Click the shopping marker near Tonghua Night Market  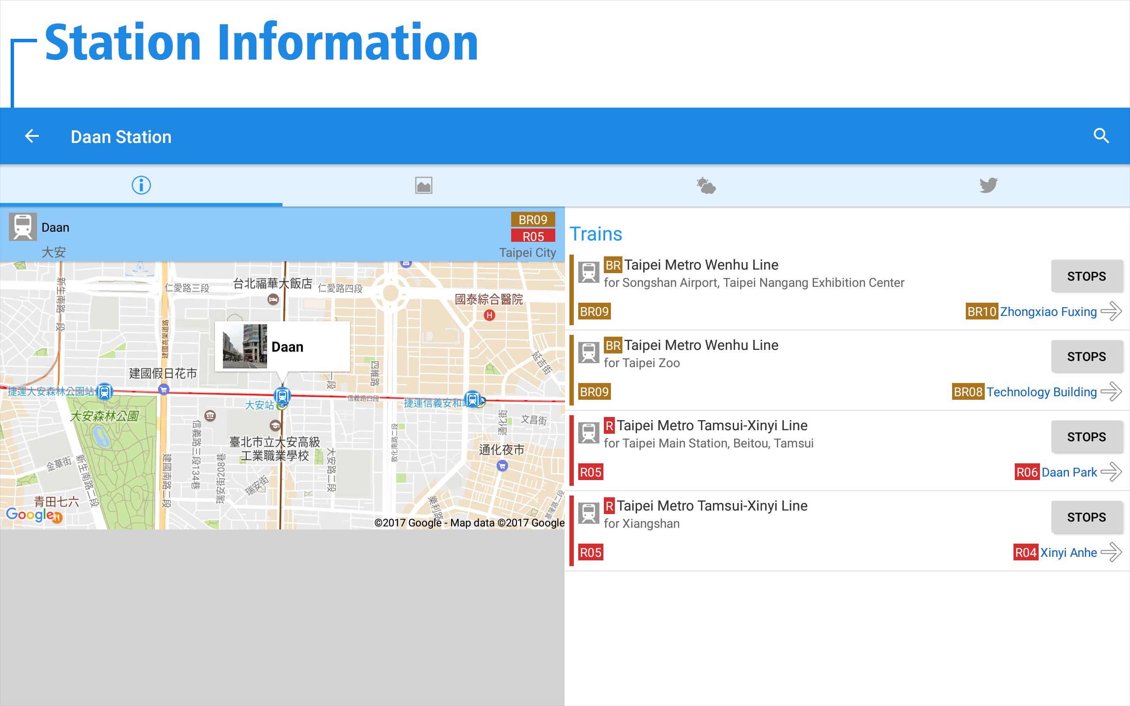(502, 466)
